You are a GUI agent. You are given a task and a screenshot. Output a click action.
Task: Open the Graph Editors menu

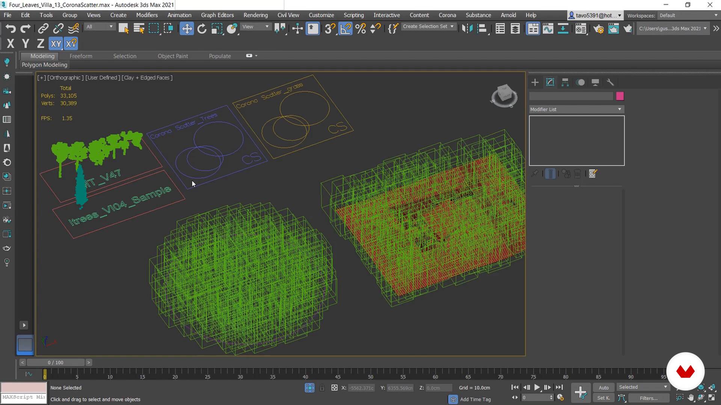click(217, 15)
